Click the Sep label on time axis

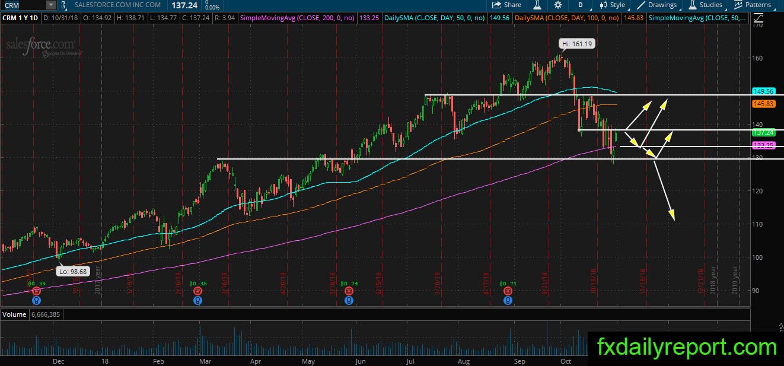tap(519, 360)
